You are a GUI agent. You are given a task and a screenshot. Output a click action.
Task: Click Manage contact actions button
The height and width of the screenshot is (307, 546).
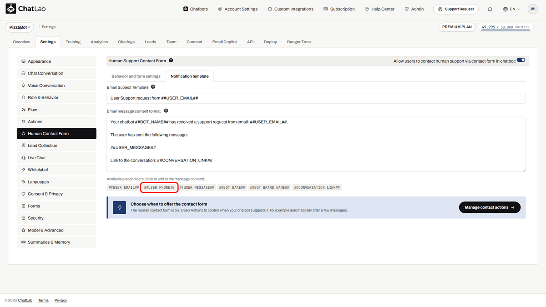click(x=490, y=207)
